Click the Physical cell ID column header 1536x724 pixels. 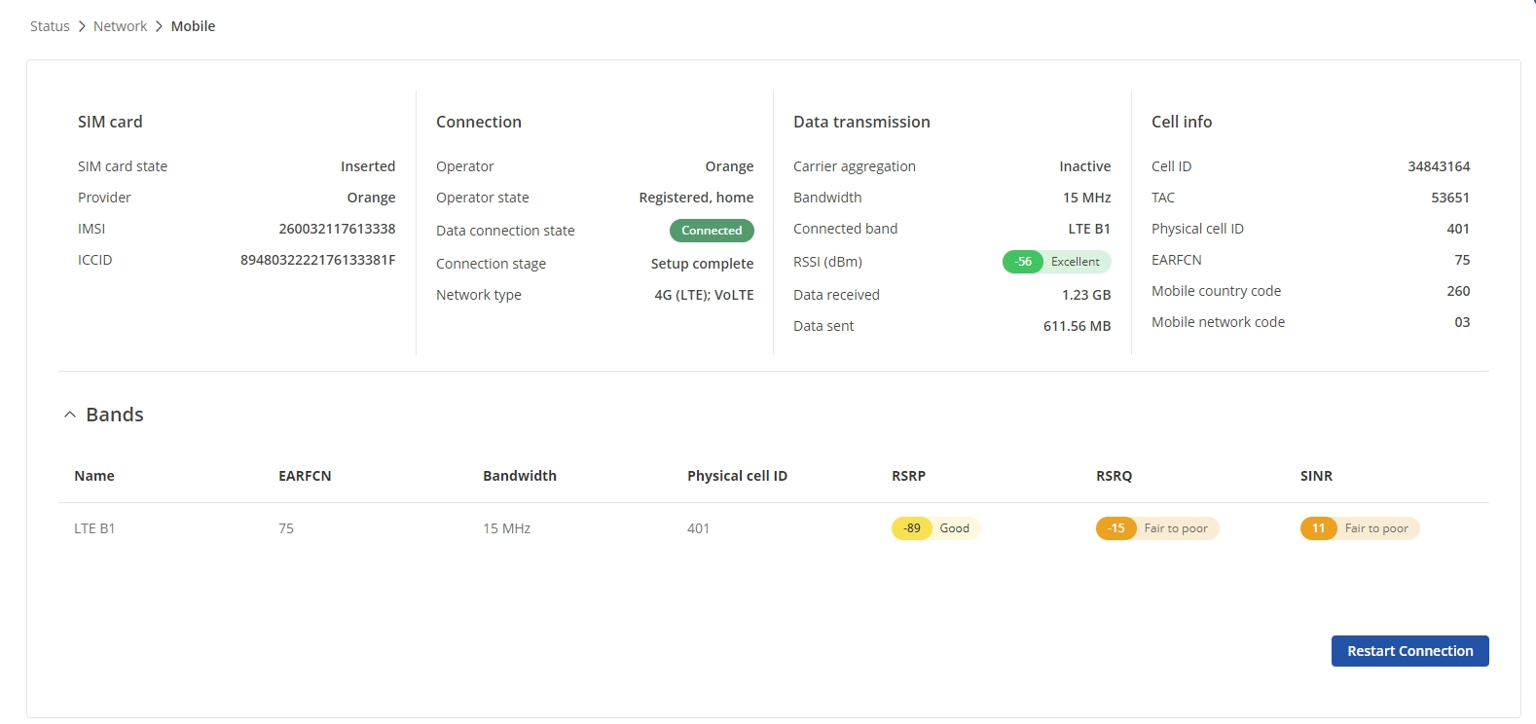737,476
